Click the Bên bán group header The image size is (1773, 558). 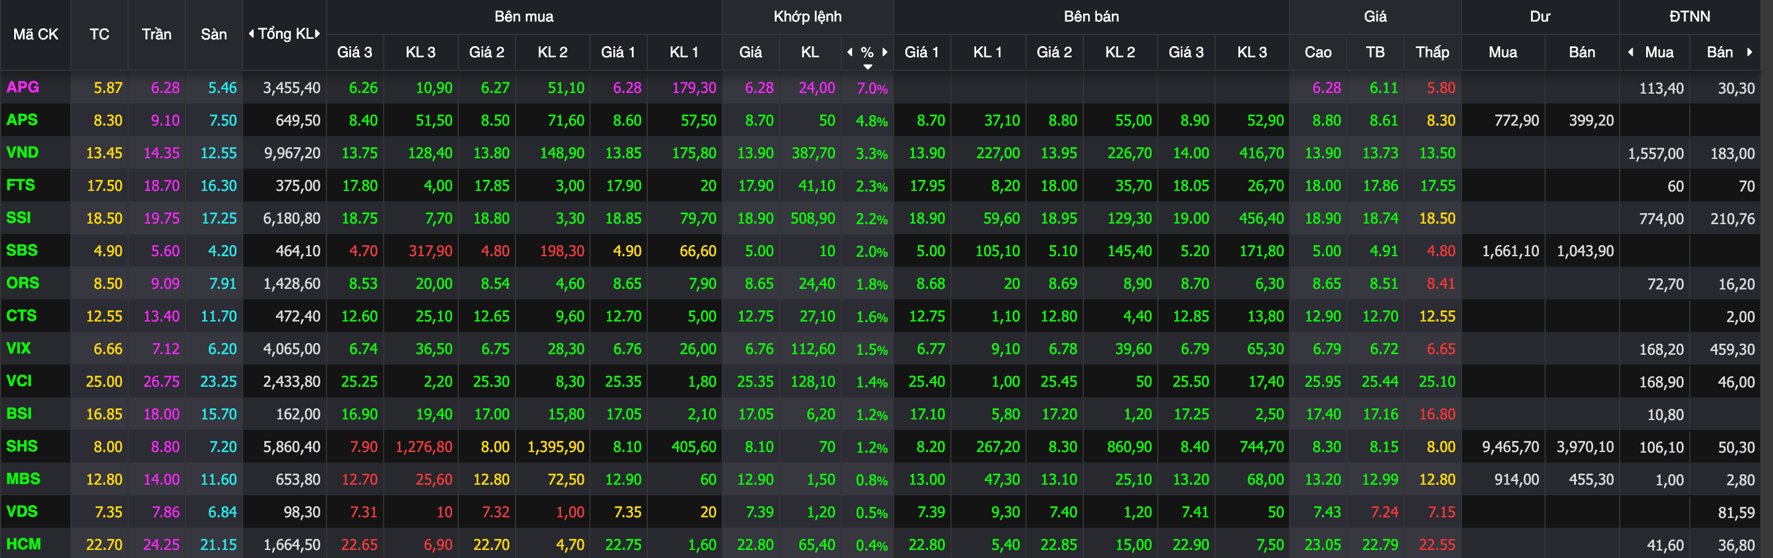[1091, 17]
